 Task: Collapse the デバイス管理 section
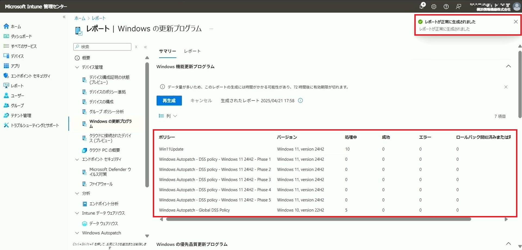[77, 67]
